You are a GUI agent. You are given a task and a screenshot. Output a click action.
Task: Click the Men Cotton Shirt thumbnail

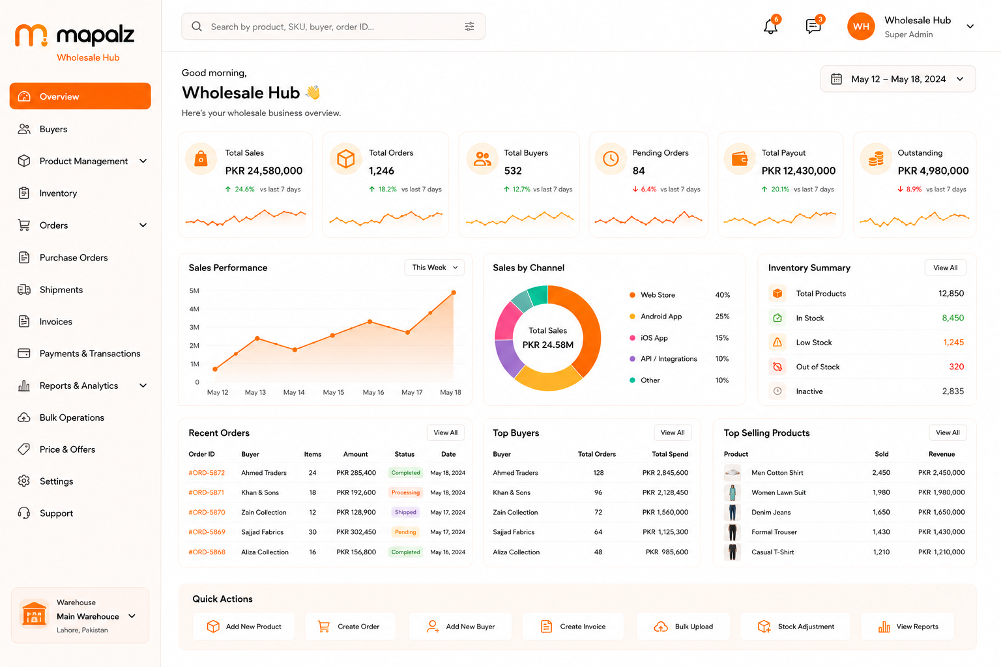click(x=733, y=473)
